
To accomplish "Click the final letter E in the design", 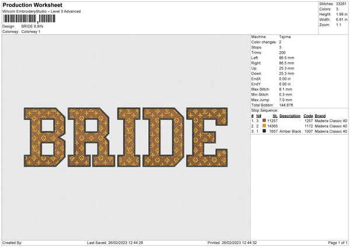I will click(x=207, y=137).
